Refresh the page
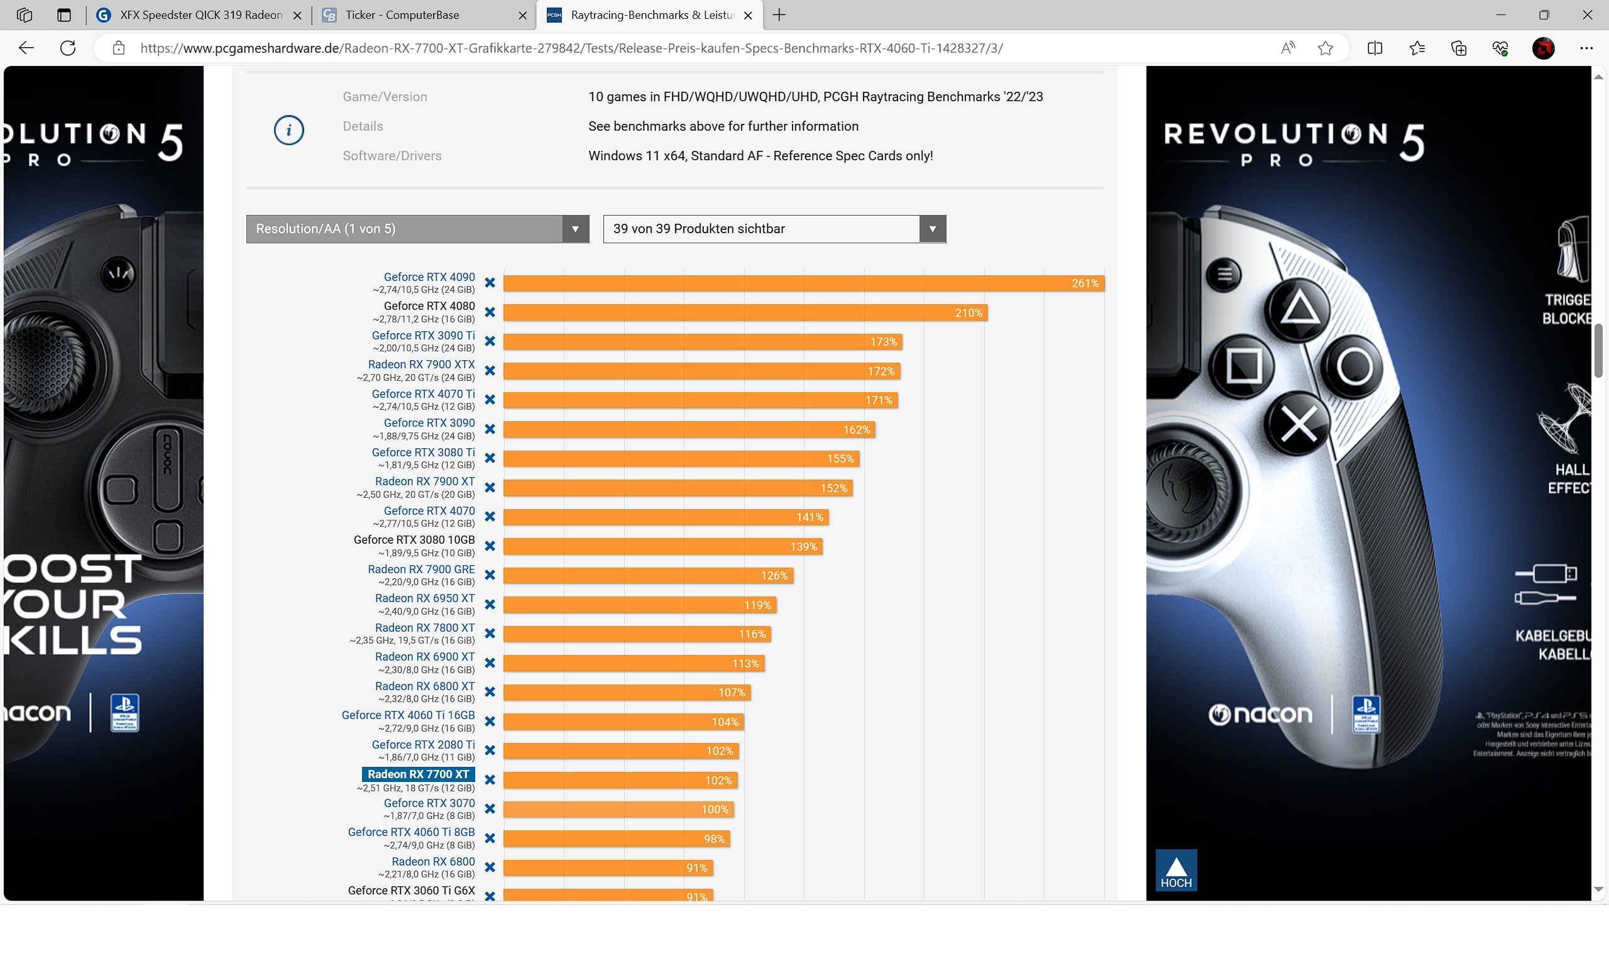Viewport: 1609px width, 968px height. [68, 48]
